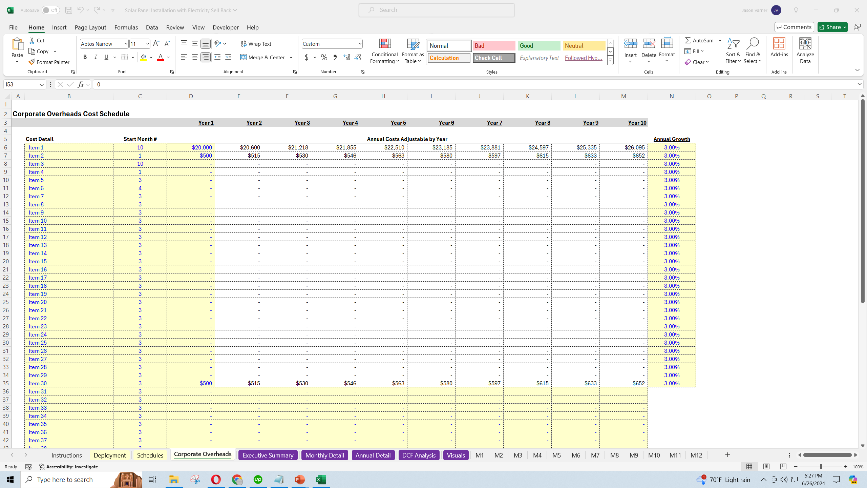Apply the Good cell style

(x=539, y=46)
